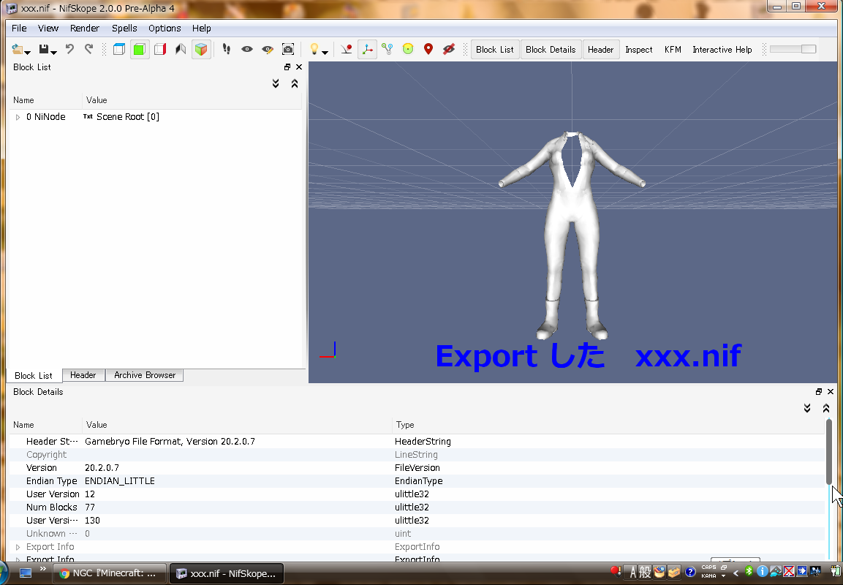
Task: Switch to Top view cube icon
Action: [x=119, y=50]
